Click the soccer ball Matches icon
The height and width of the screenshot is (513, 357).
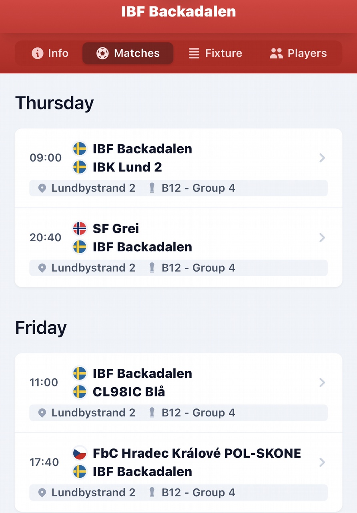point(102,53)
